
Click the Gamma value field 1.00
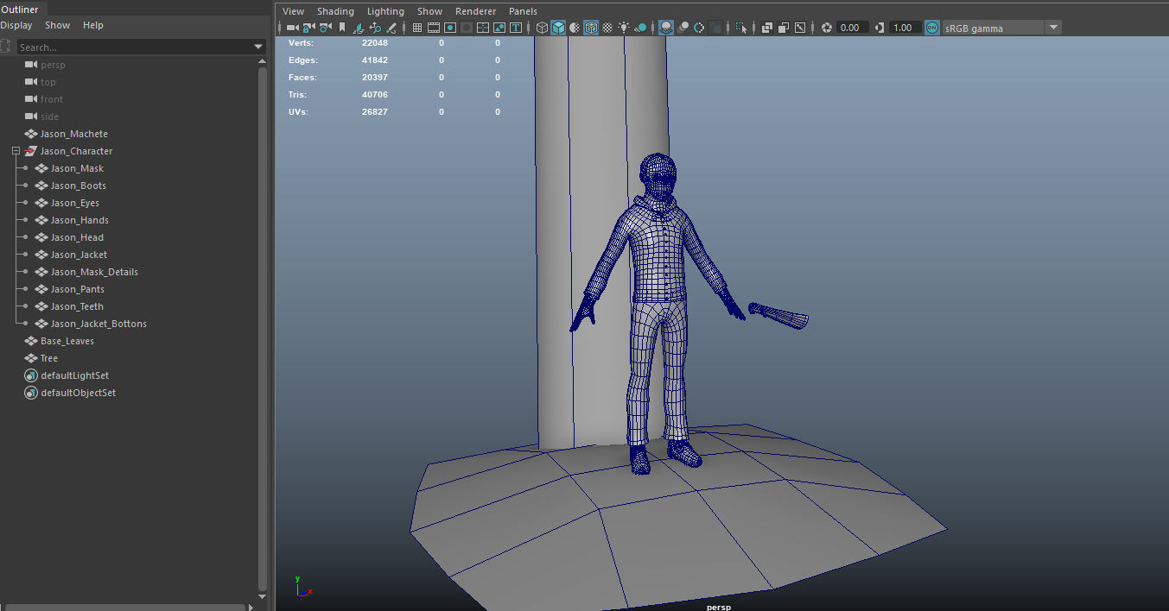point(904,28)
